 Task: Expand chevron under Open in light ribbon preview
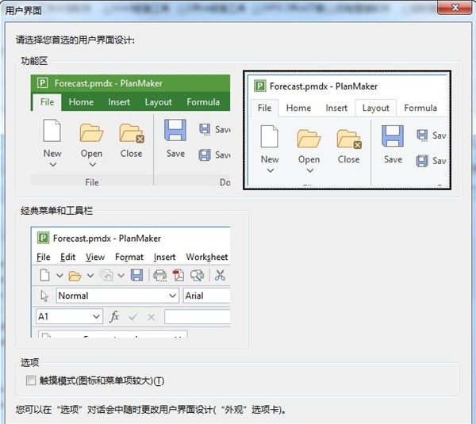pos(310,170)
